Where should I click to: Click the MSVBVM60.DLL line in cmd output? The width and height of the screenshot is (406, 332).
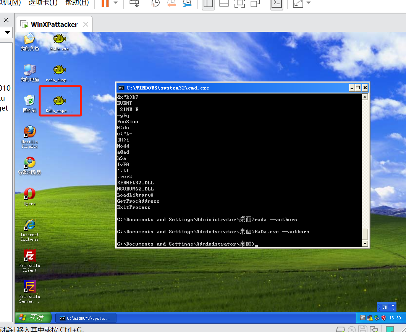136,189
